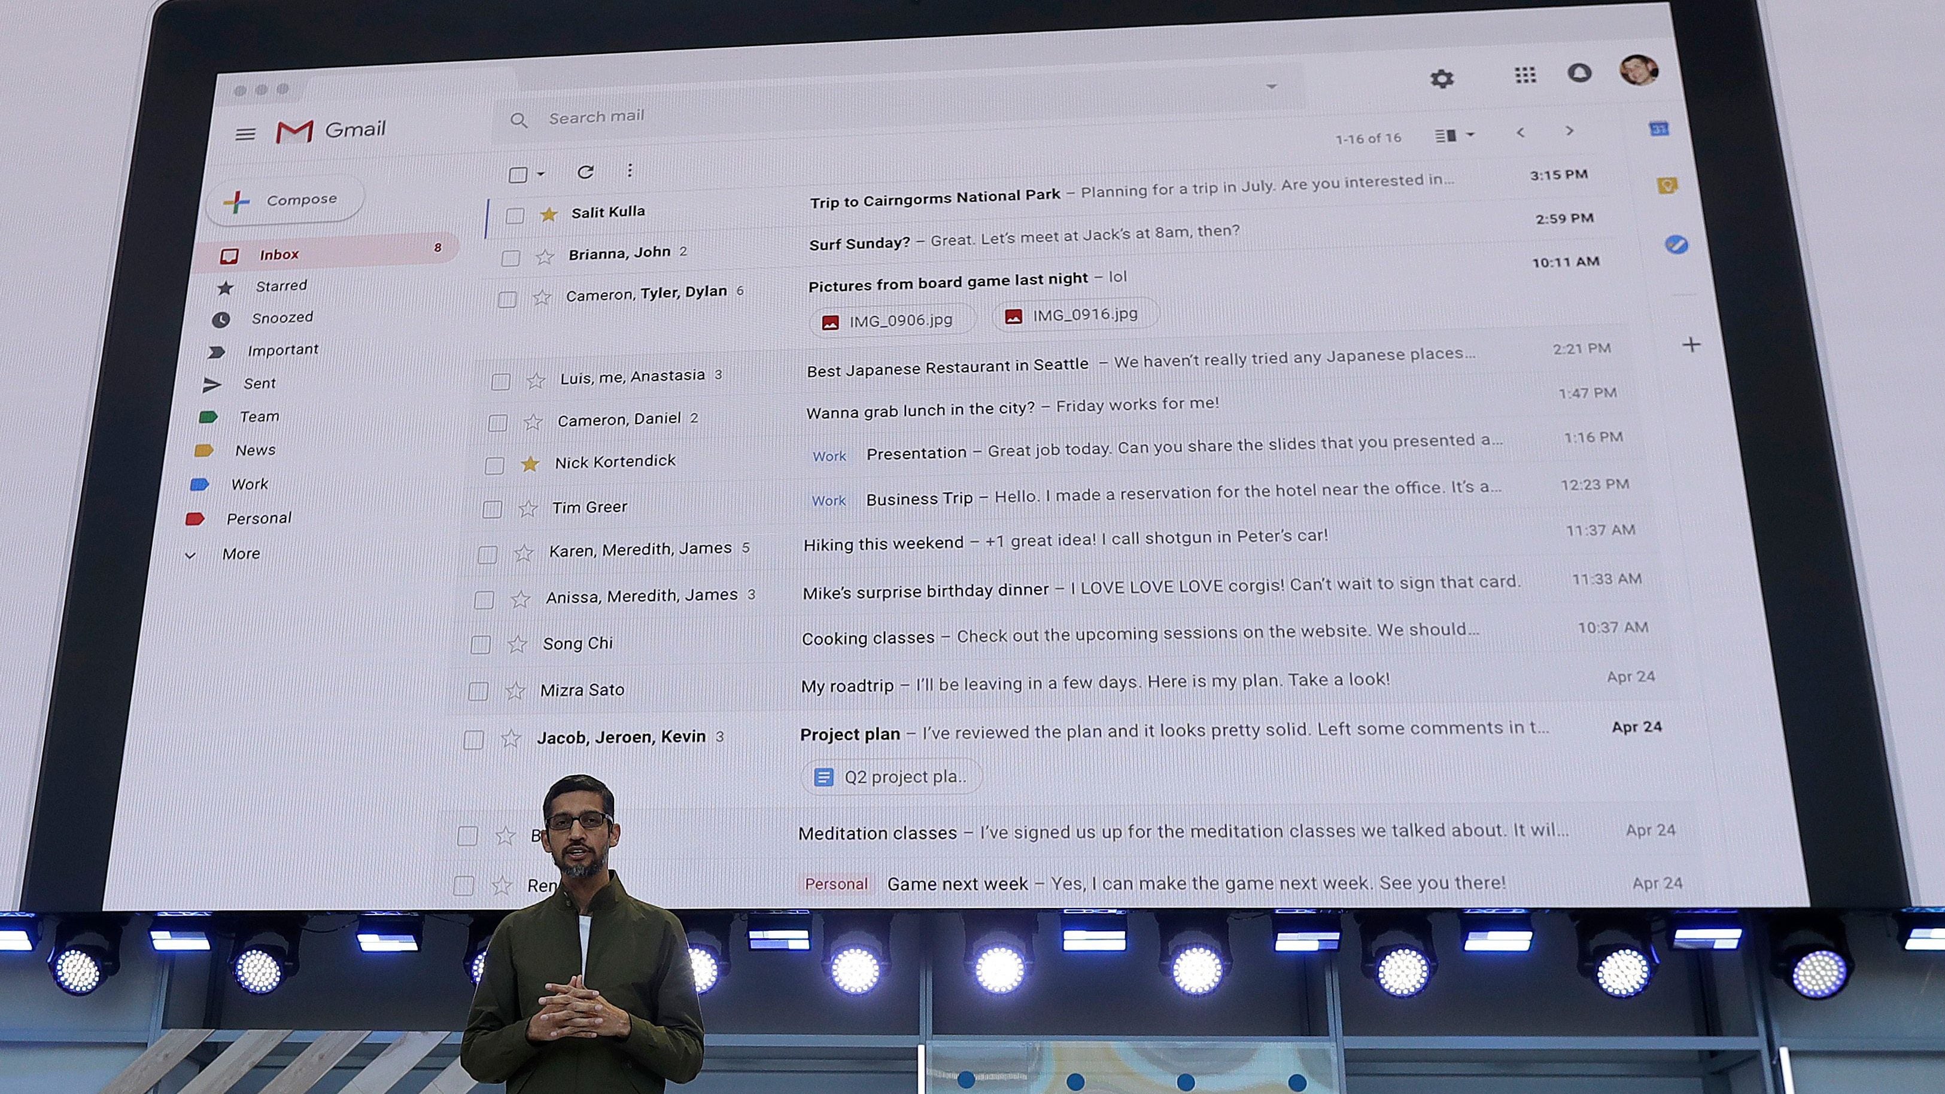This screenshot has height=1094, width=1945.
Task: Click the Work tag on Presentation email
Action: click(829, 456)
